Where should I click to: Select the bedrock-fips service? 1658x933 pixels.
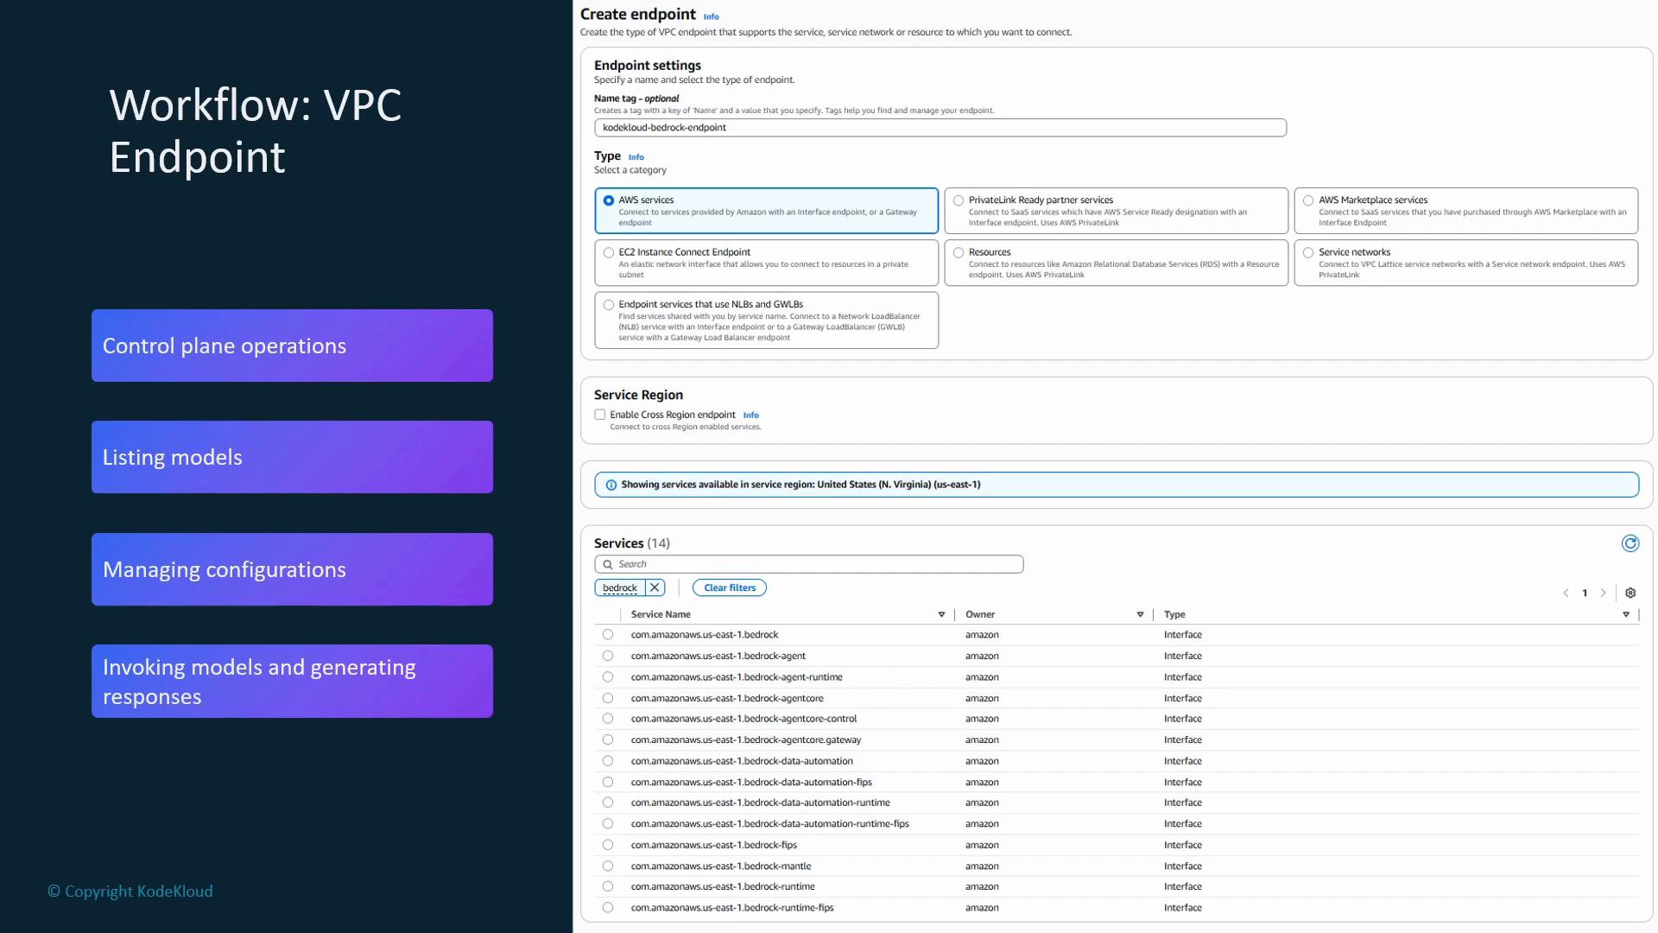(608, 845)
